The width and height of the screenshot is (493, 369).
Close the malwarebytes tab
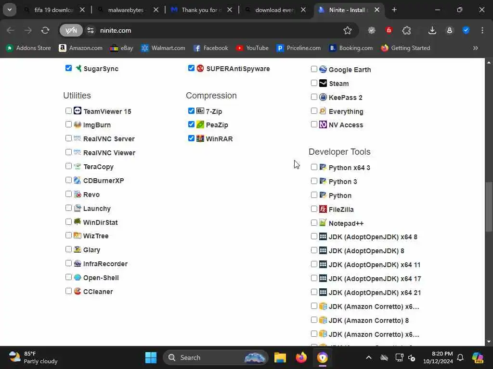[156, 10]
